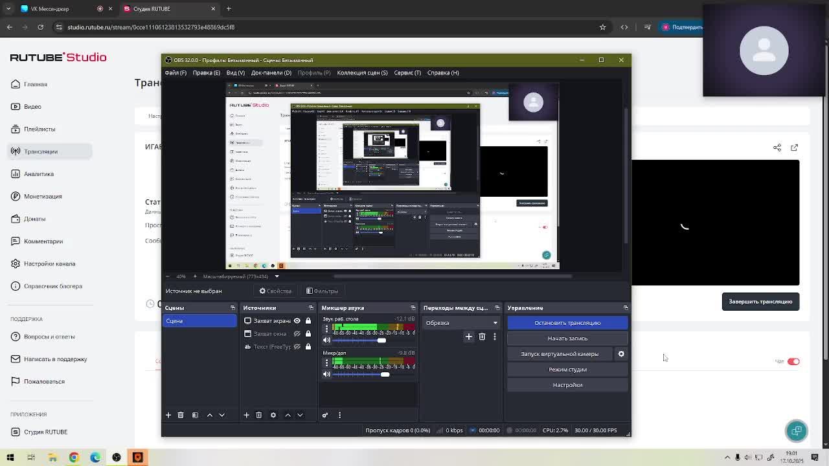The width and height of the screenshot is (829, 466).
Task: Open advanced audio properties in the mixer
Action: click(325, 415)
